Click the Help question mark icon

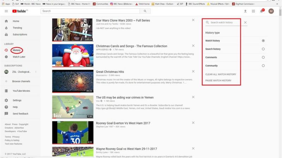click(x=6, y=107)
